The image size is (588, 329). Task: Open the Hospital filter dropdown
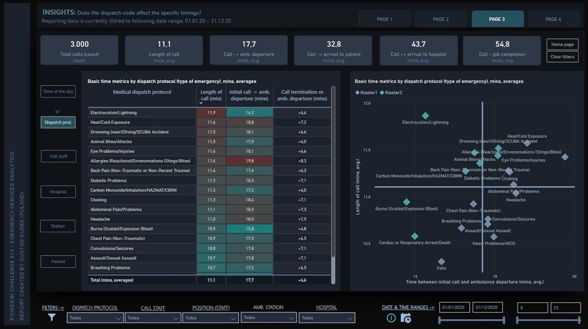(x=327, y=318)
